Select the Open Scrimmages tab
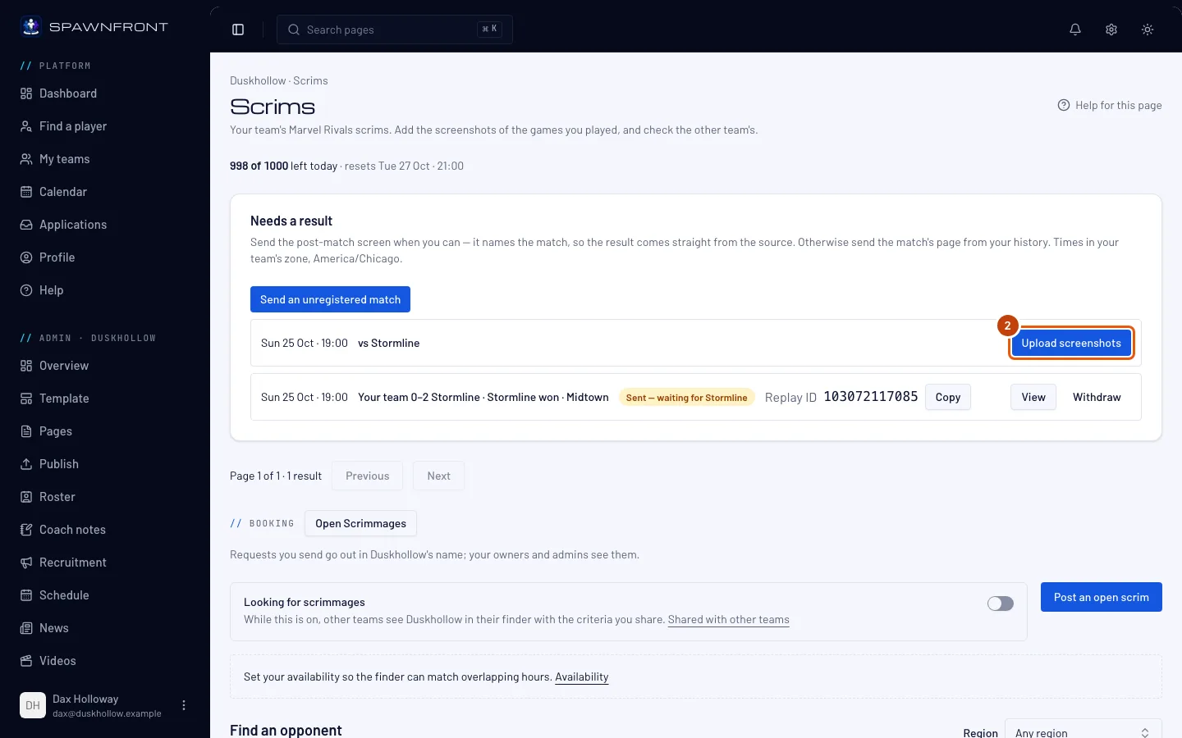The width and height of the screenshot is (1182, 738). click(360, 523)
